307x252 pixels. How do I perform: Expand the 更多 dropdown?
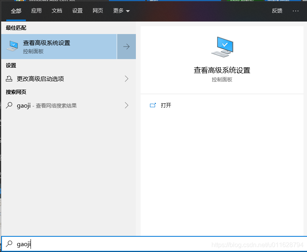[121, 11]
